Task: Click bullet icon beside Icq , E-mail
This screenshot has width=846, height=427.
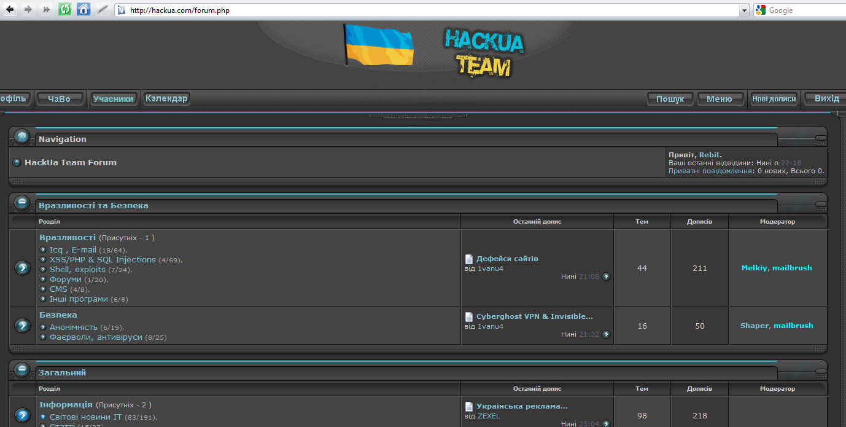Action: click(x=43, y=249)
